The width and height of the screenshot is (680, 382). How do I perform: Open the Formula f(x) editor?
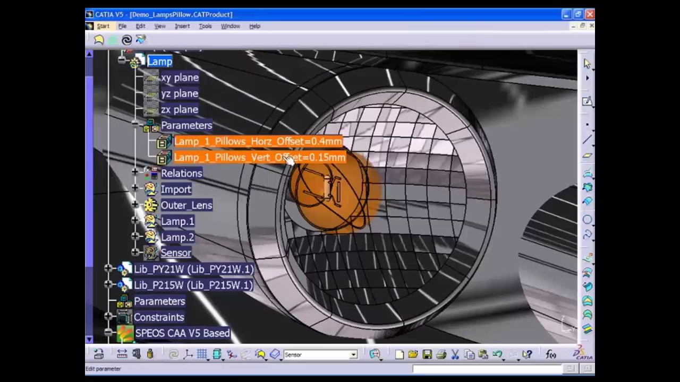click(x=551, y=354)
